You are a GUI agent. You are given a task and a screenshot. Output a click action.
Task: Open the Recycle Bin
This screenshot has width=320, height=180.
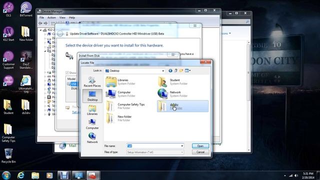(x=8, y=155)
